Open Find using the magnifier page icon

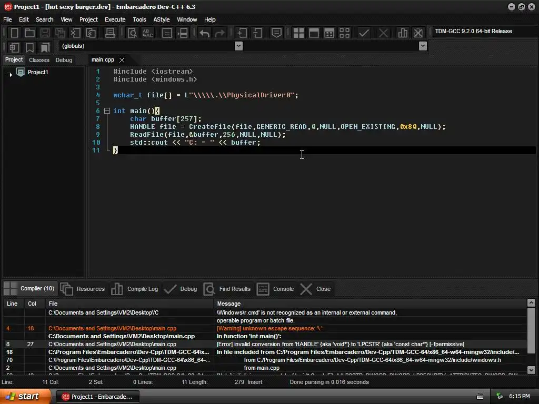click(x=132, y=33)
